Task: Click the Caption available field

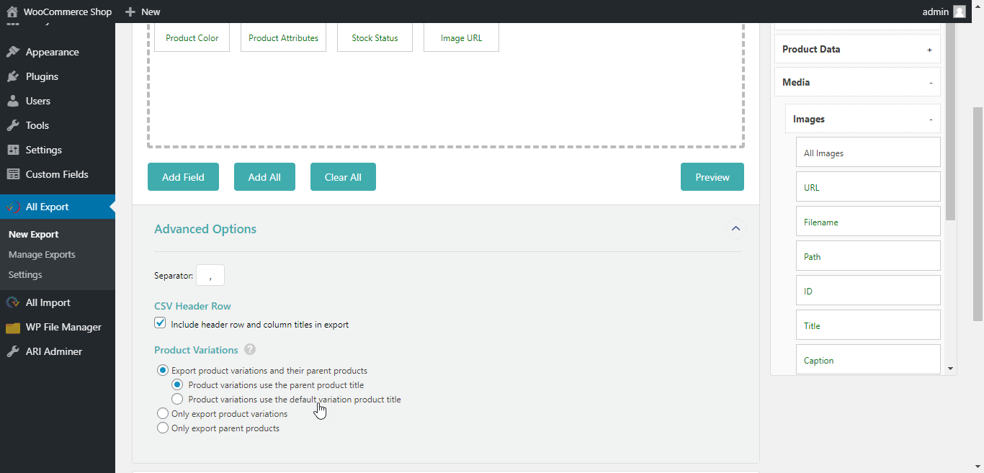Action: (868, 359)
